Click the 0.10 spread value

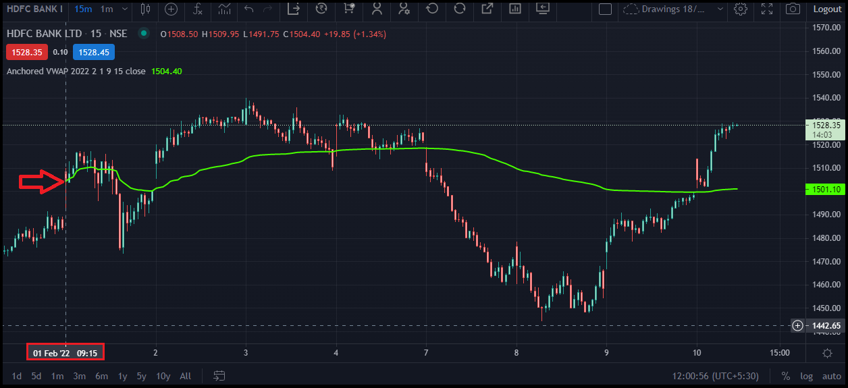click(x=60, y=52)
